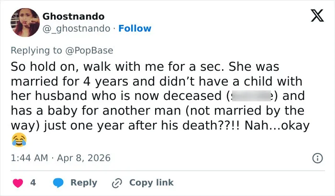Image resolution: width=335 pixels, height=196 pixels.
Task: Open the circled info icon
Action: point(317,158)
